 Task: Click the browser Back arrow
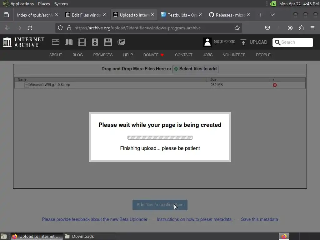click(x=7, y=28)
